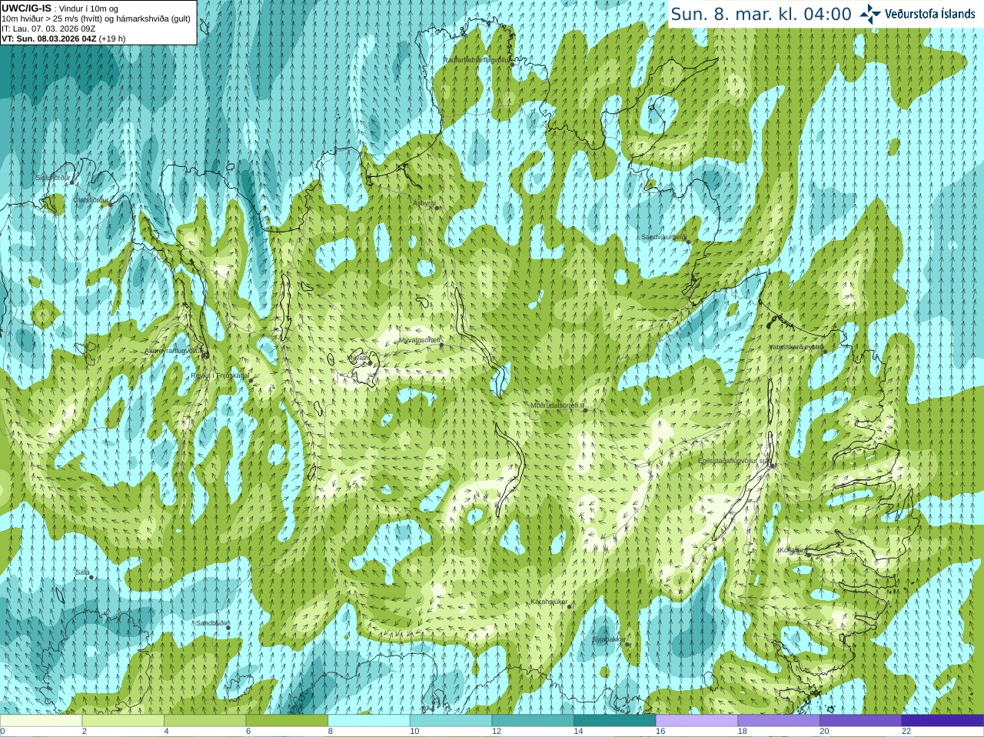Pick the 6–8 m/s green legend swatch
The width and height of the screenshot is (984, 737).
click(287, 721)
